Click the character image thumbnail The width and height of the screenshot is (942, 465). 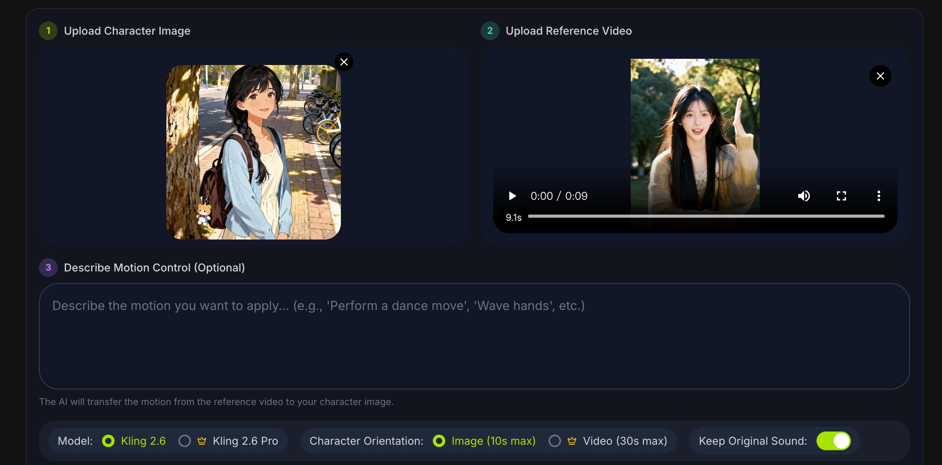[253, 152]
